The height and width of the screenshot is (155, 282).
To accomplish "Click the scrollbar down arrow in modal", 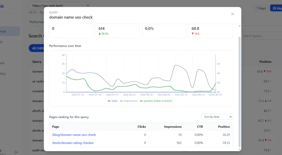I will click(x=239, y=149).
